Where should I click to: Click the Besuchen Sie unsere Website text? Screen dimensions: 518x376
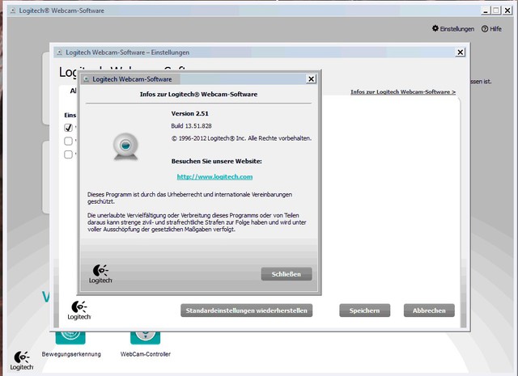tap(216, 161)
